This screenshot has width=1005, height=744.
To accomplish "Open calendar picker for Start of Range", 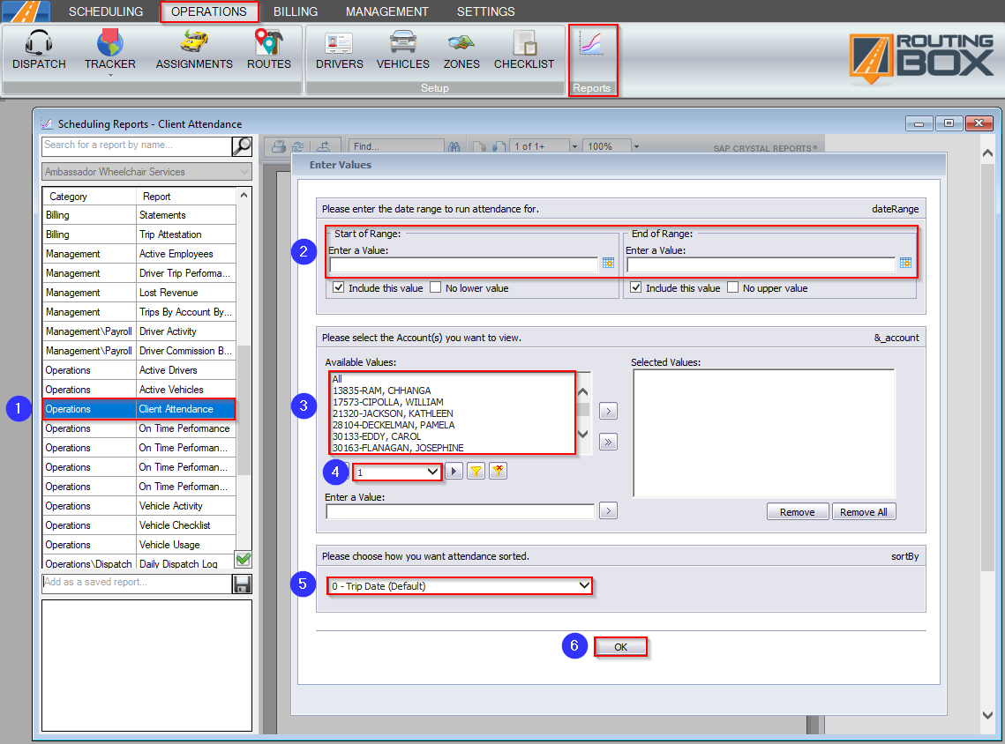I will click(x=608, y=263).
